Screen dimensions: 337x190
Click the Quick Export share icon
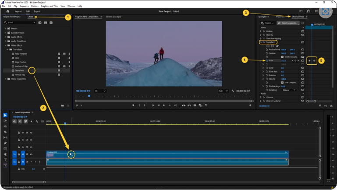(309, 11)
